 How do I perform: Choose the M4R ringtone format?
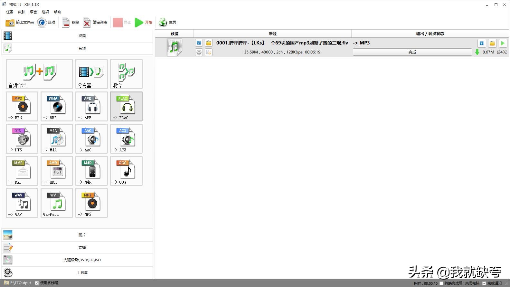click(91, 171)
